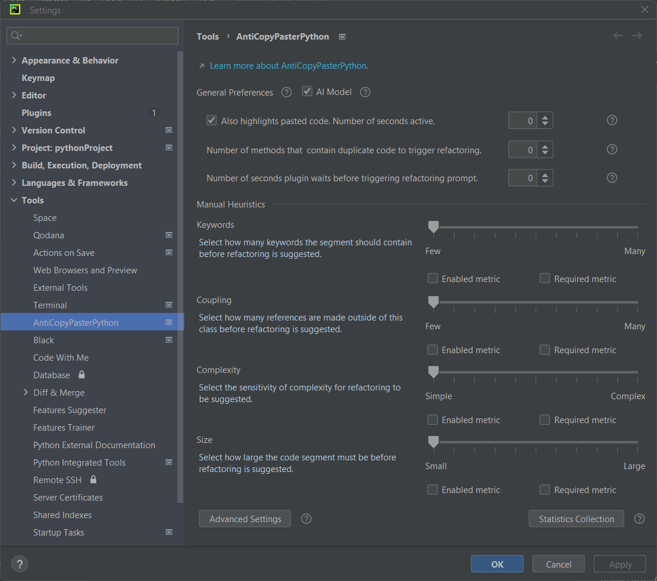657x581 pixels.
Task: Toggle the AI Model checkbox
Action: point(307,91)
